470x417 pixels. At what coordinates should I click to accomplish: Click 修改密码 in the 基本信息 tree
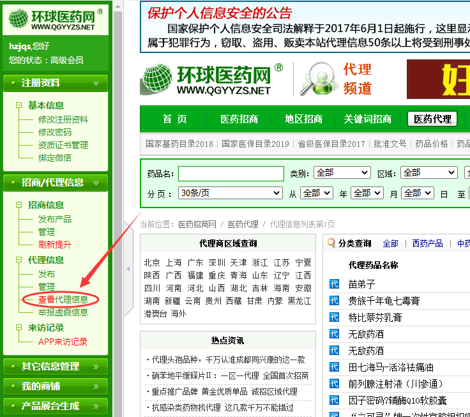tap(55, 132)
